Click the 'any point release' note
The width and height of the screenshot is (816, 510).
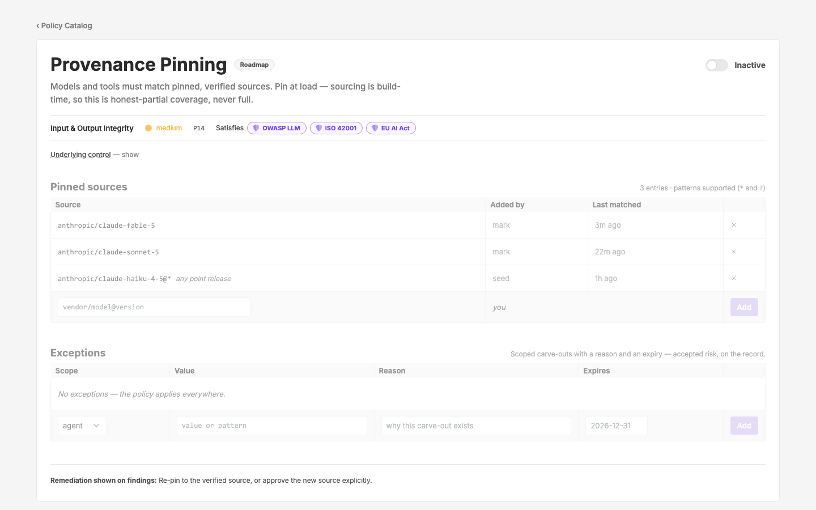click(203, 279)
